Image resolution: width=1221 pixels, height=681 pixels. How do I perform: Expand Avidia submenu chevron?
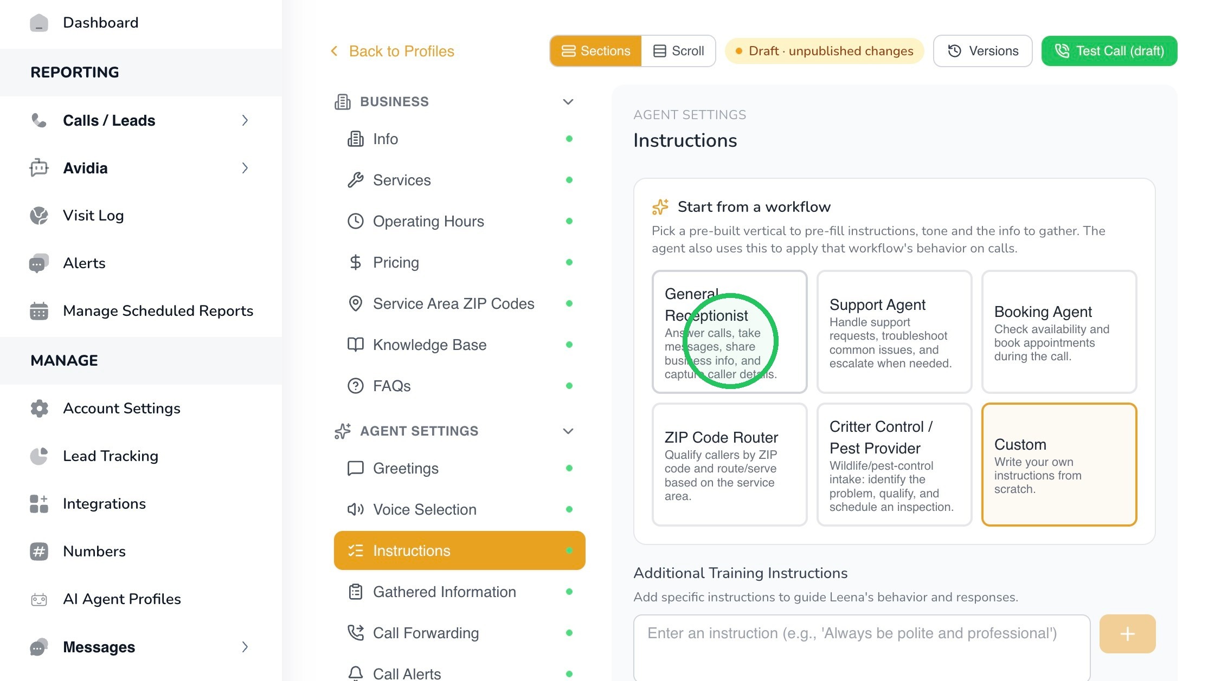[x=245, y=168]
